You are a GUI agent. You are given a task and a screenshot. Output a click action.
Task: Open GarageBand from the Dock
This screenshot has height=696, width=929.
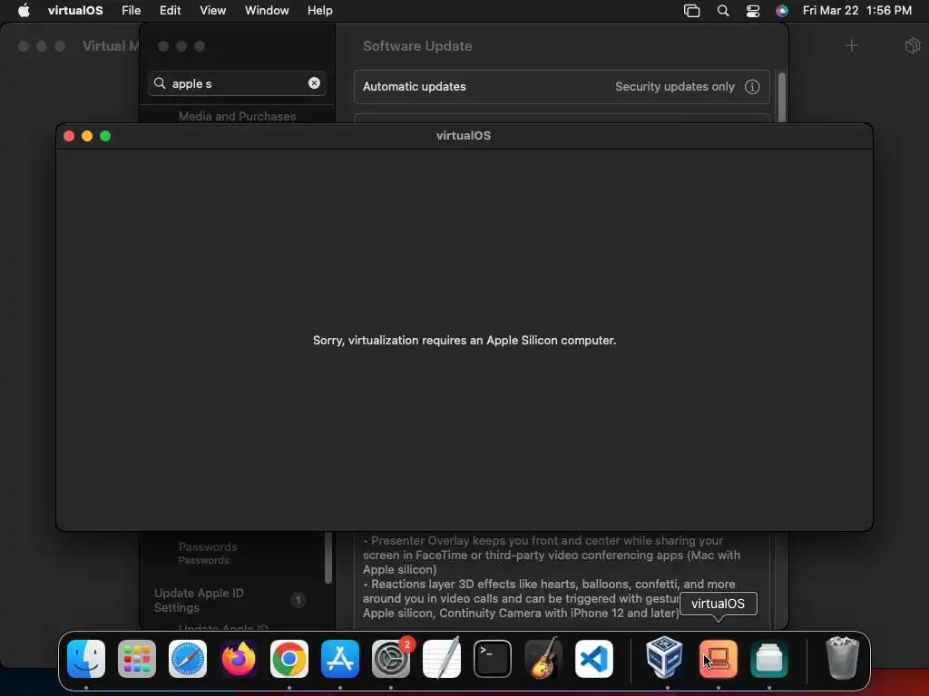click(543, 659)
